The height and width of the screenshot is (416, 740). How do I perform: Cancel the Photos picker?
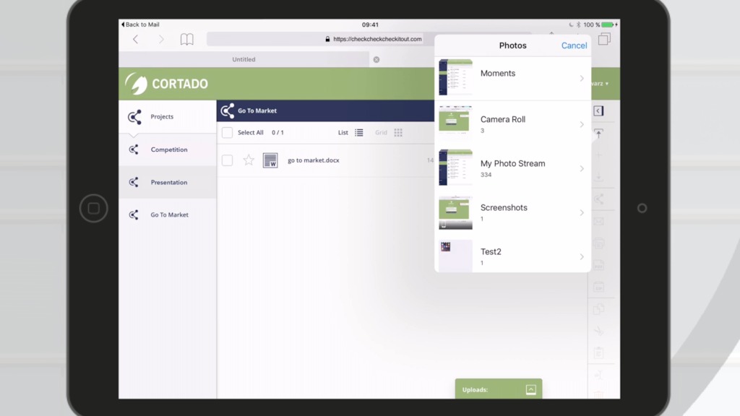click(574, 45)
